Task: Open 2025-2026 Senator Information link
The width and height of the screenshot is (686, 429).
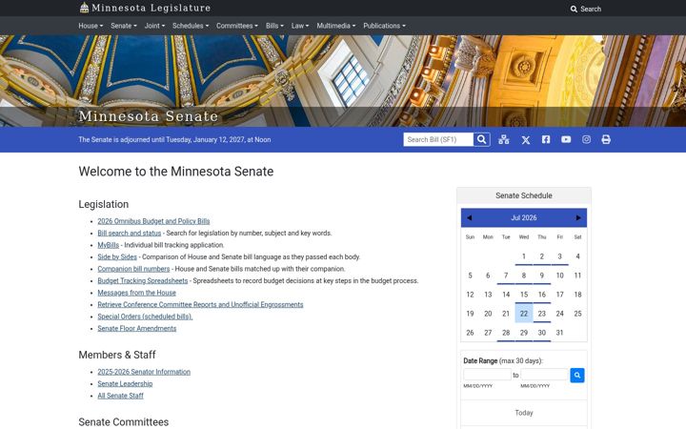Action: click(x=144, y=372)
